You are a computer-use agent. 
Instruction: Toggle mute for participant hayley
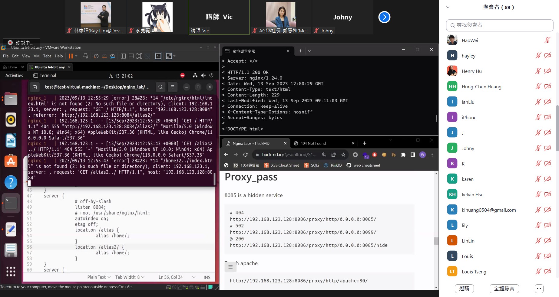[x=538, y=56]
